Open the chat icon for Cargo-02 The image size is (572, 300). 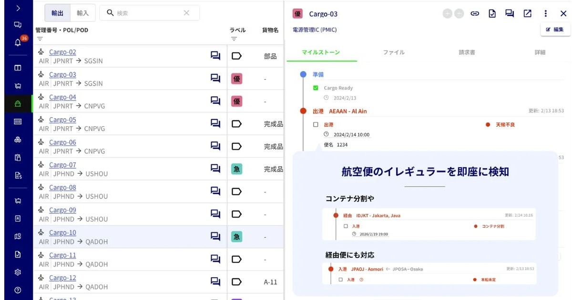[x=215, y=56]
